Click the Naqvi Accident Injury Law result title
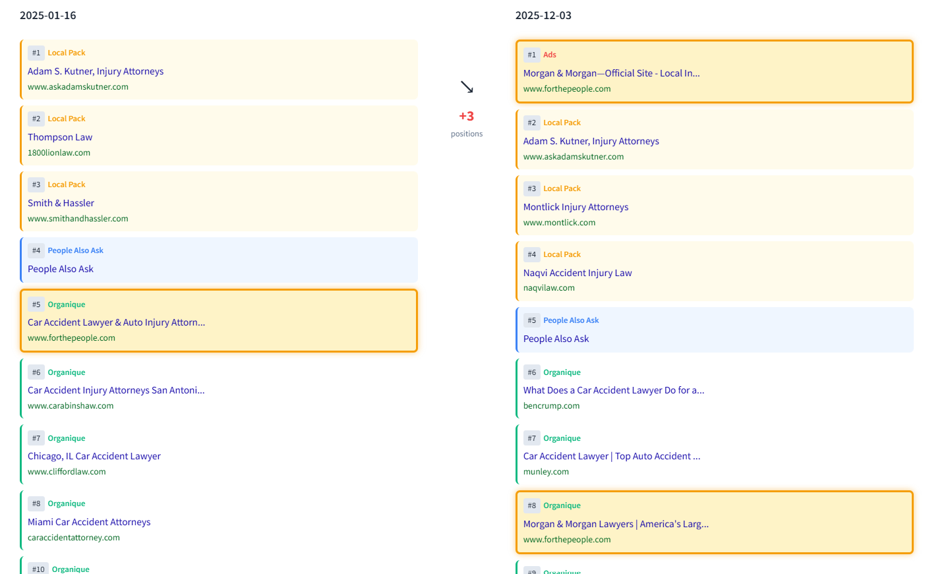Image resolution: width=948 pixels, height=574 pixels. (578, 272)
